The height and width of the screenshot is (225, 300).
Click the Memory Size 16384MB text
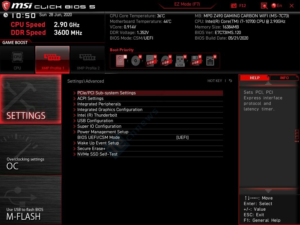click(217, 27)
